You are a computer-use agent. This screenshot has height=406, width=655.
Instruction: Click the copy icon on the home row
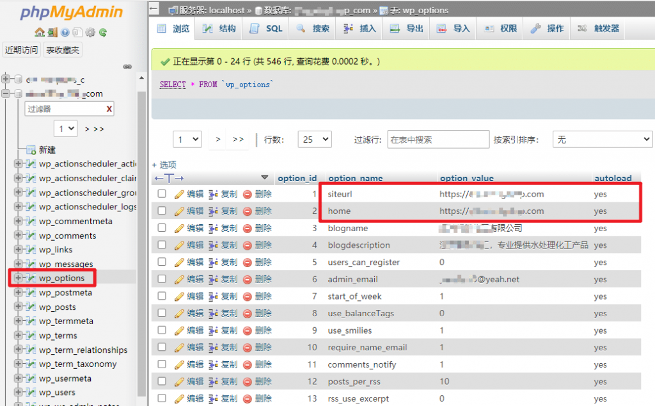212,210
